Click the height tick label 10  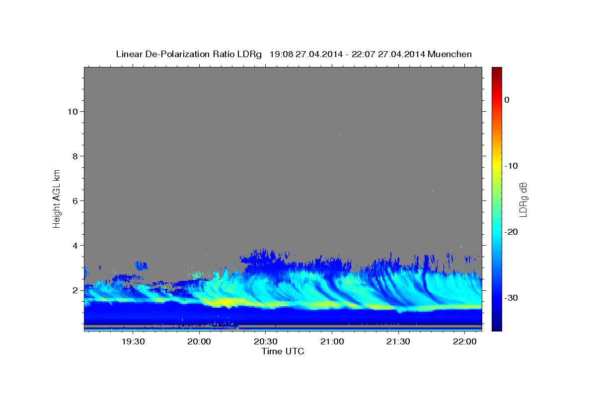pos(73,111)
